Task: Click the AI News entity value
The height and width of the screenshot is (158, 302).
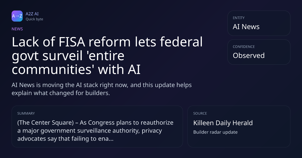Action: pyautogui.click(x=246, y=27)
